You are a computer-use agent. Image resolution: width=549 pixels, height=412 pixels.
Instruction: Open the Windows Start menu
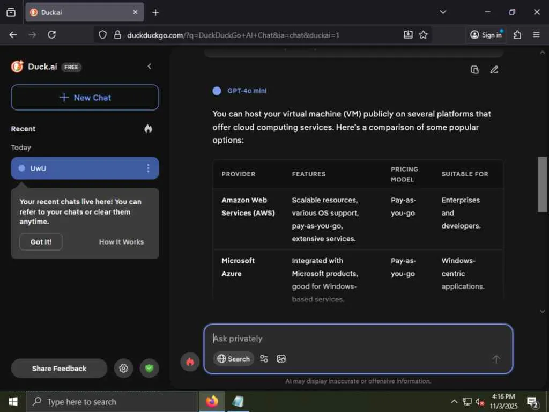point(13,401)
